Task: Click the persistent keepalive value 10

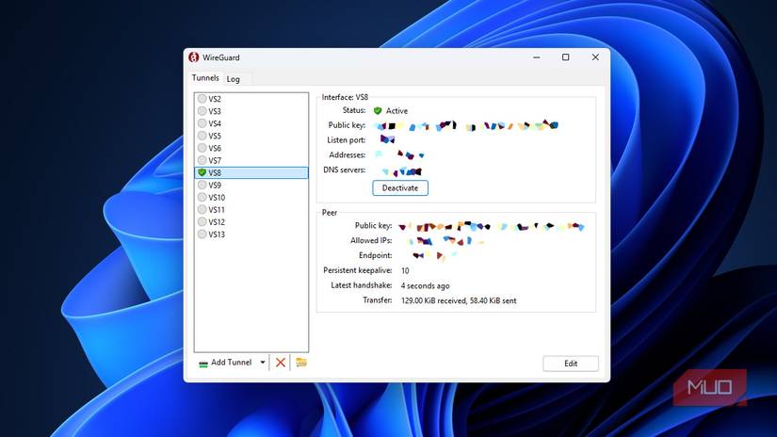Action: (x=405, y=271)
